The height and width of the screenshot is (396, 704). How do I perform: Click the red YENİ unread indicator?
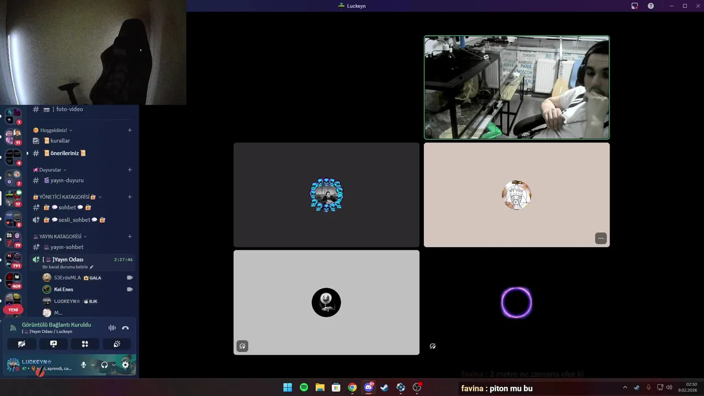tap(13, 310)
